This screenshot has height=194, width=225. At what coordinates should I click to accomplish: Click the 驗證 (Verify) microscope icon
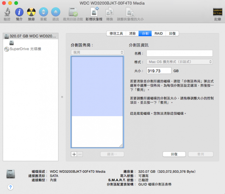click(7, 12)
